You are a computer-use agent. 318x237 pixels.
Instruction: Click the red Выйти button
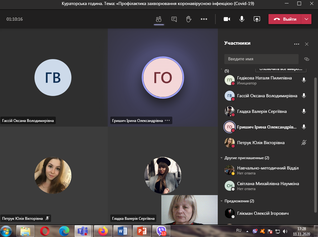tap(285, 19)
